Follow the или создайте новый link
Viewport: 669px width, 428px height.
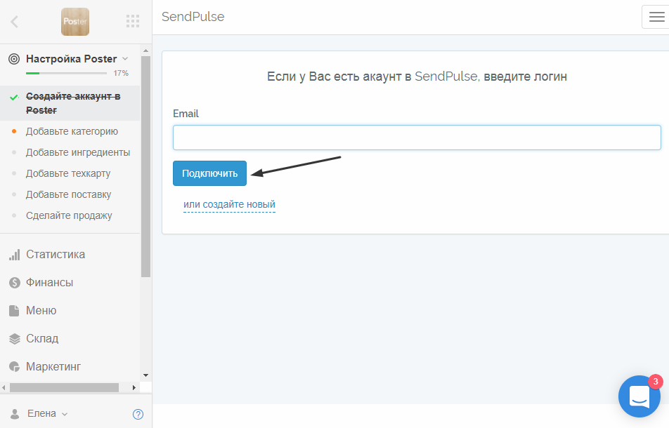pyautogui.click(x=229, y=204)
